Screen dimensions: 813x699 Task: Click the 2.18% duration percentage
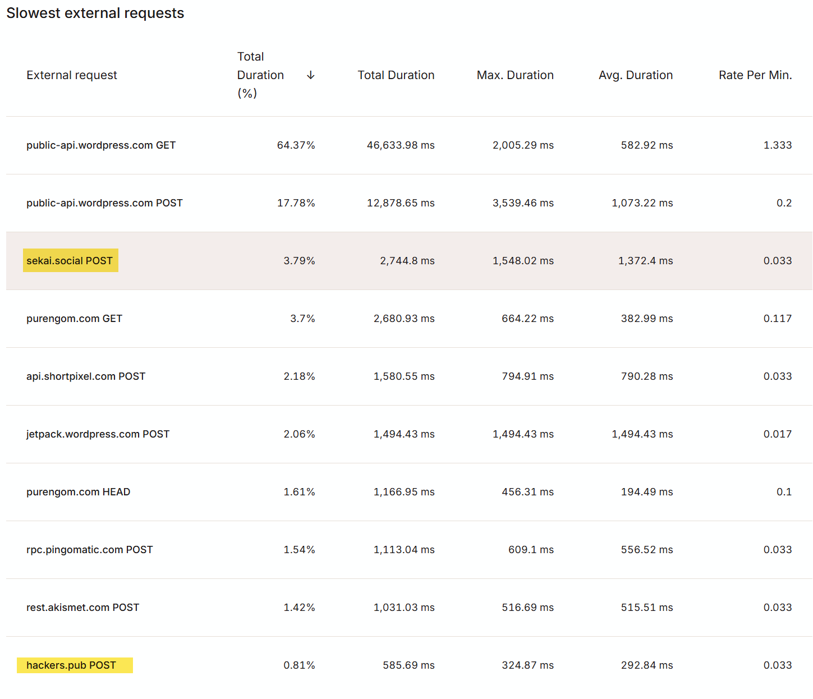[x=300, y=376]
